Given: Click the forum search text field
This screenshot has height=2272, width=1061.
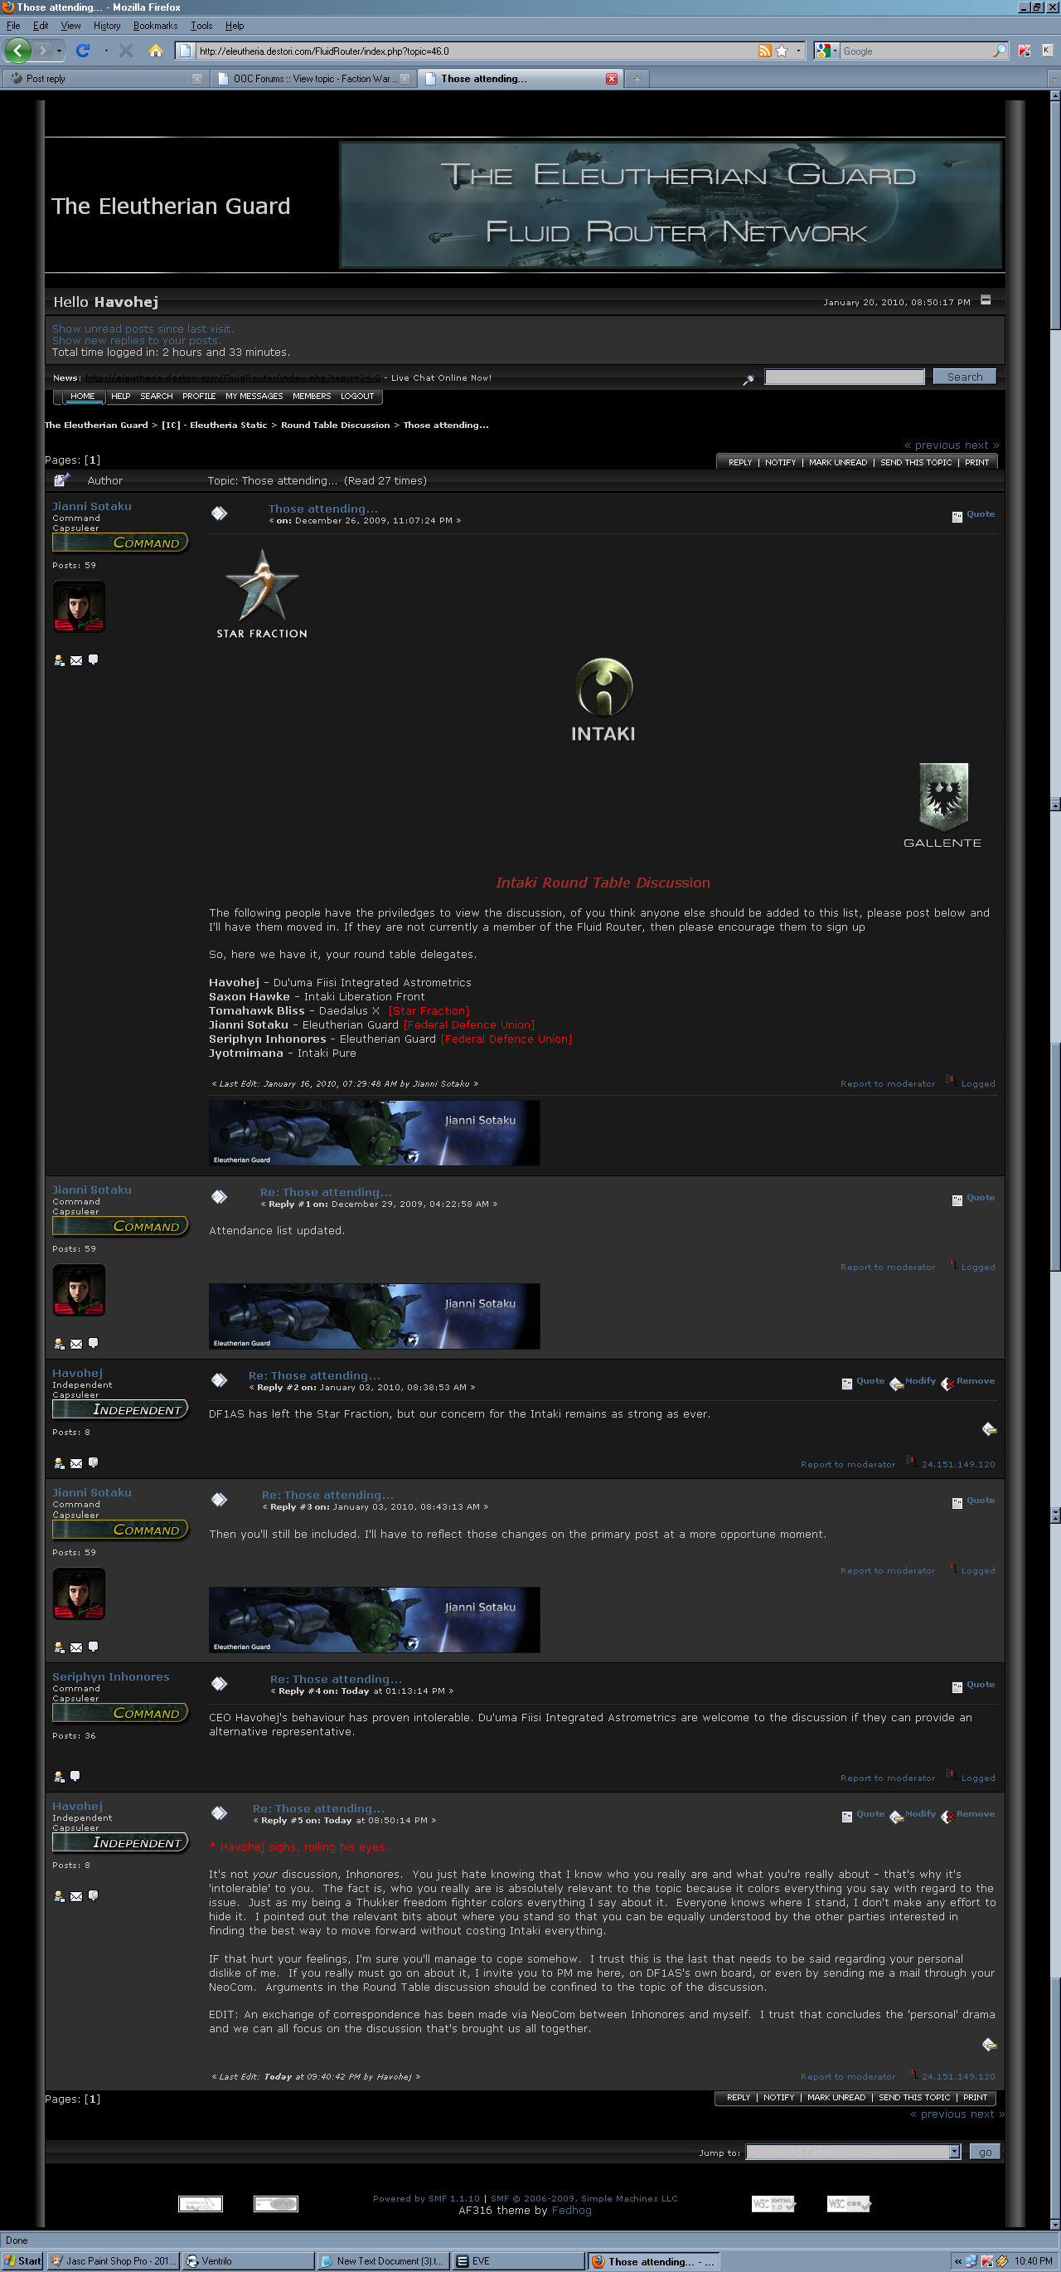Looking at the screenshot, I should point(844,377).
